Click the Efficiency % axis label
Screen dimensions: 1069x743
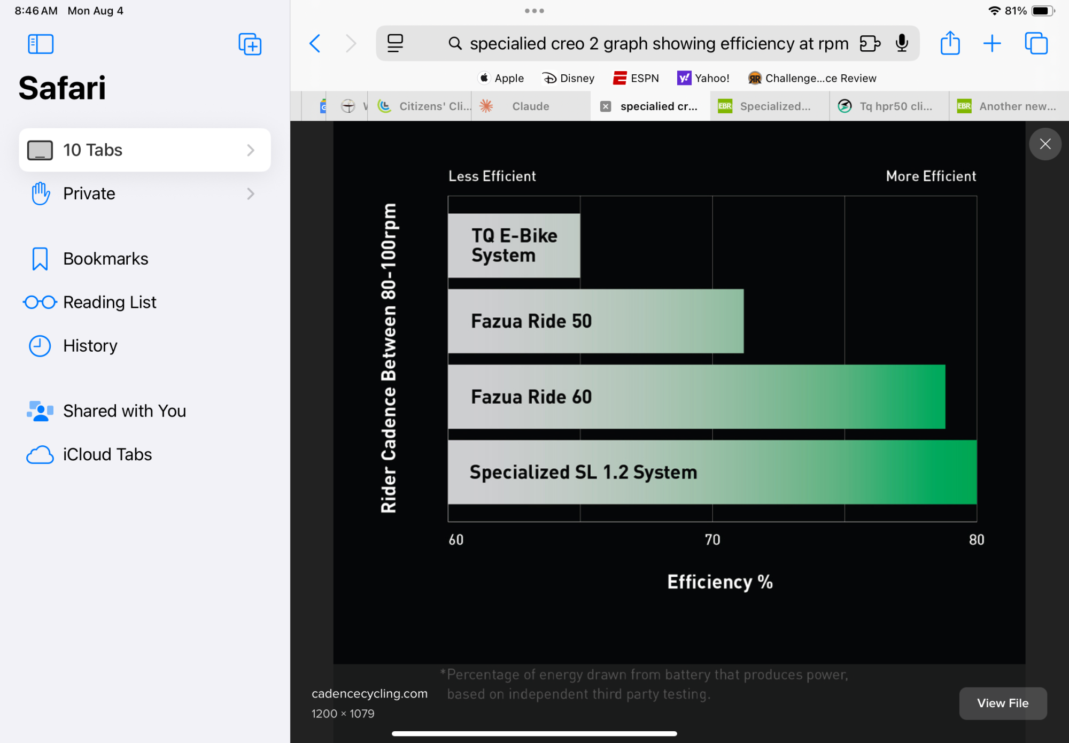coord(719,582)
